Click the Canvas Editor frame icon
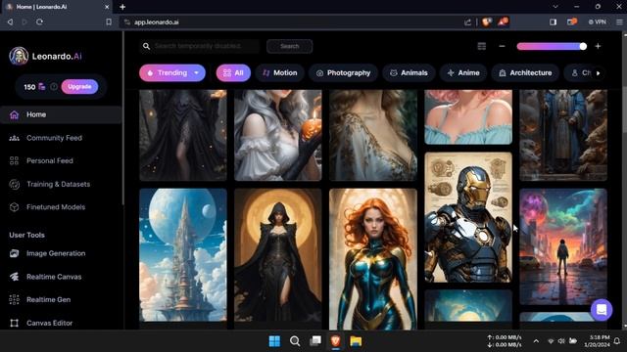 pyautogui.click(x=14, y=323)
